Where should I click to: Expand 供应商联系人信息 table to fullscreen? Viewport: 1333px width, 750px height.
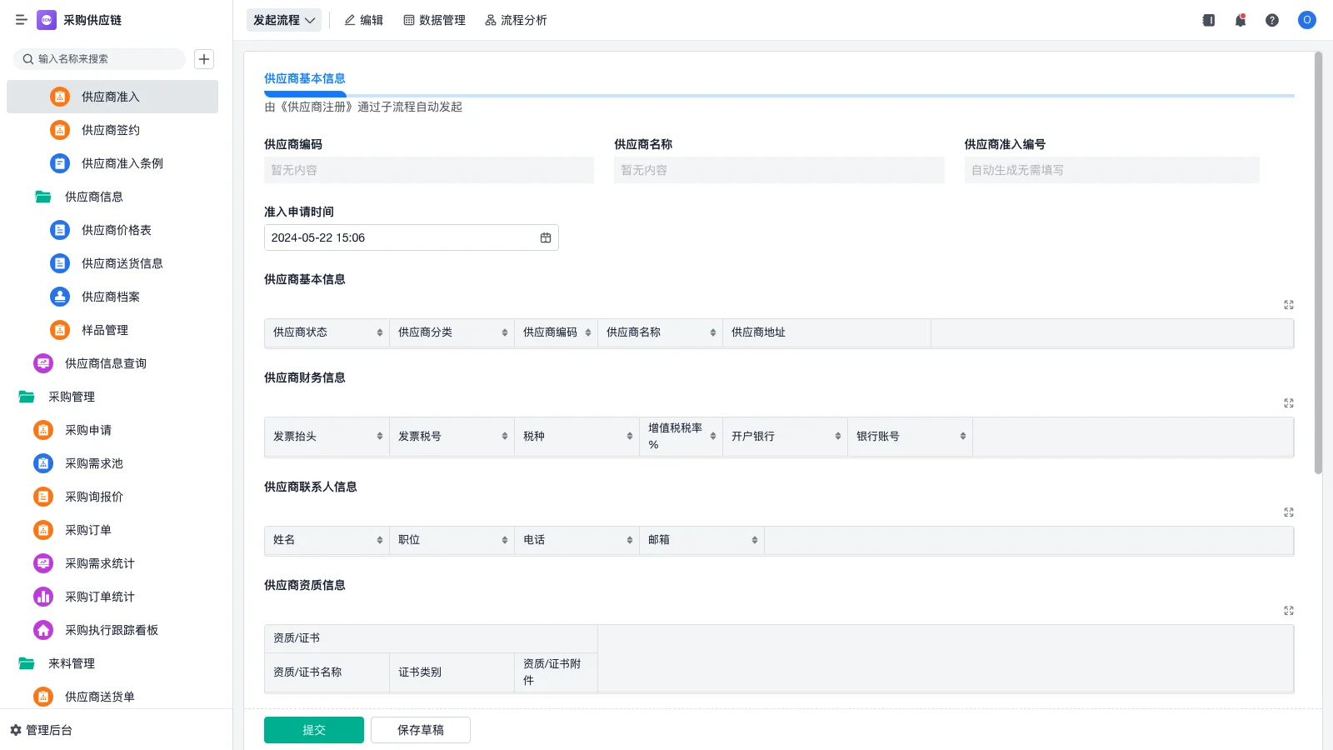(1289, 512)
